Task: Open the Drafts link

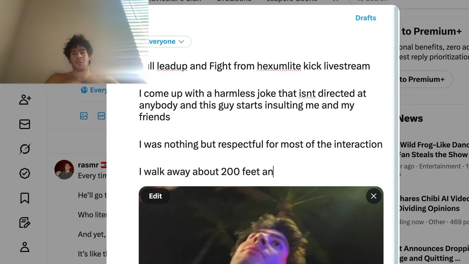Action: pos(366,18)
